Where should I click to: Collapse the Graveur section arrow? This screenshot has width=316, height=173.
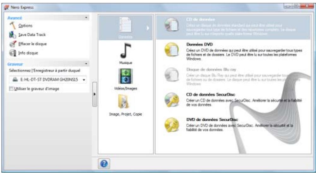tap(86, 64)
